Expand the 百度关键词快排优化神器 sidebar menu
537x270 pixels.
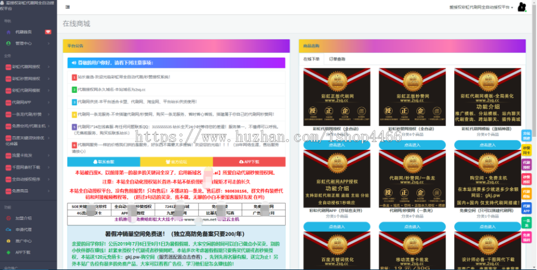coord(29,140)
